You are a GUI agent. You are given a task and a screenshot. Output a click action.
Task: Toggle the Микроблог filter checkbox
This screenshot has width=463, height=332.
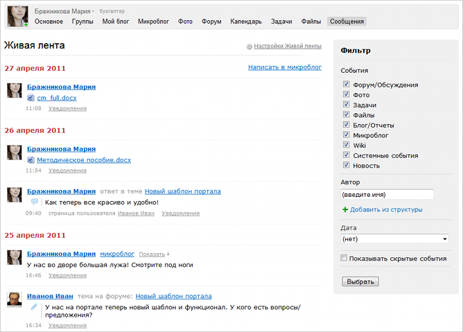[346, 135]
